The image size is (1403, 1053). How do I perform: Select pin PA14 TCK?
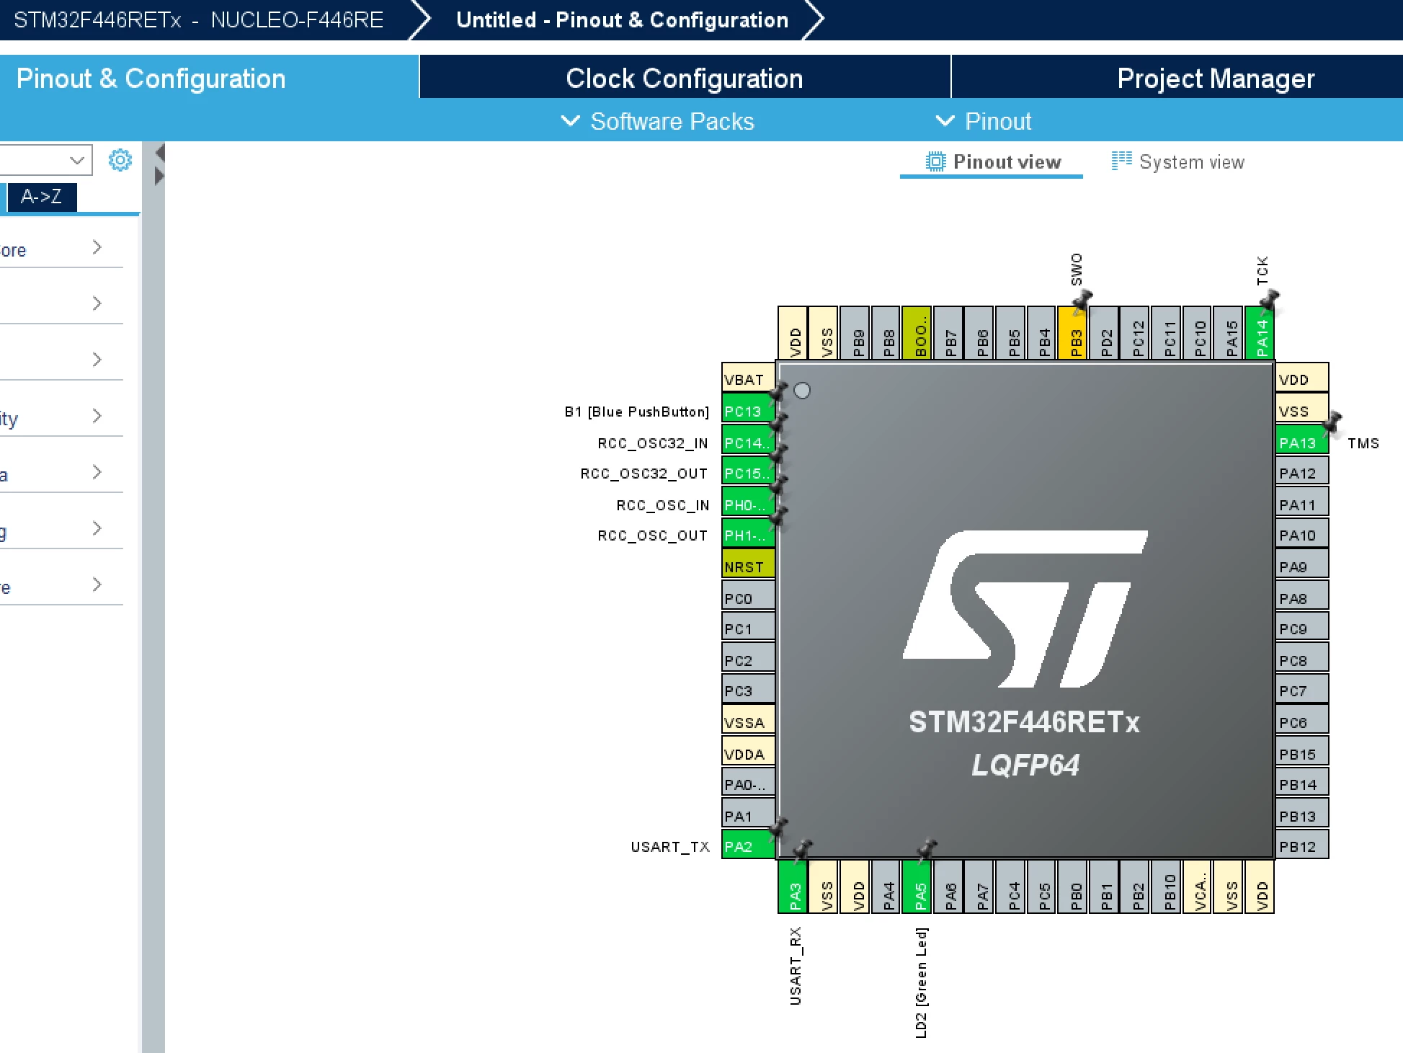[1260, 333]
